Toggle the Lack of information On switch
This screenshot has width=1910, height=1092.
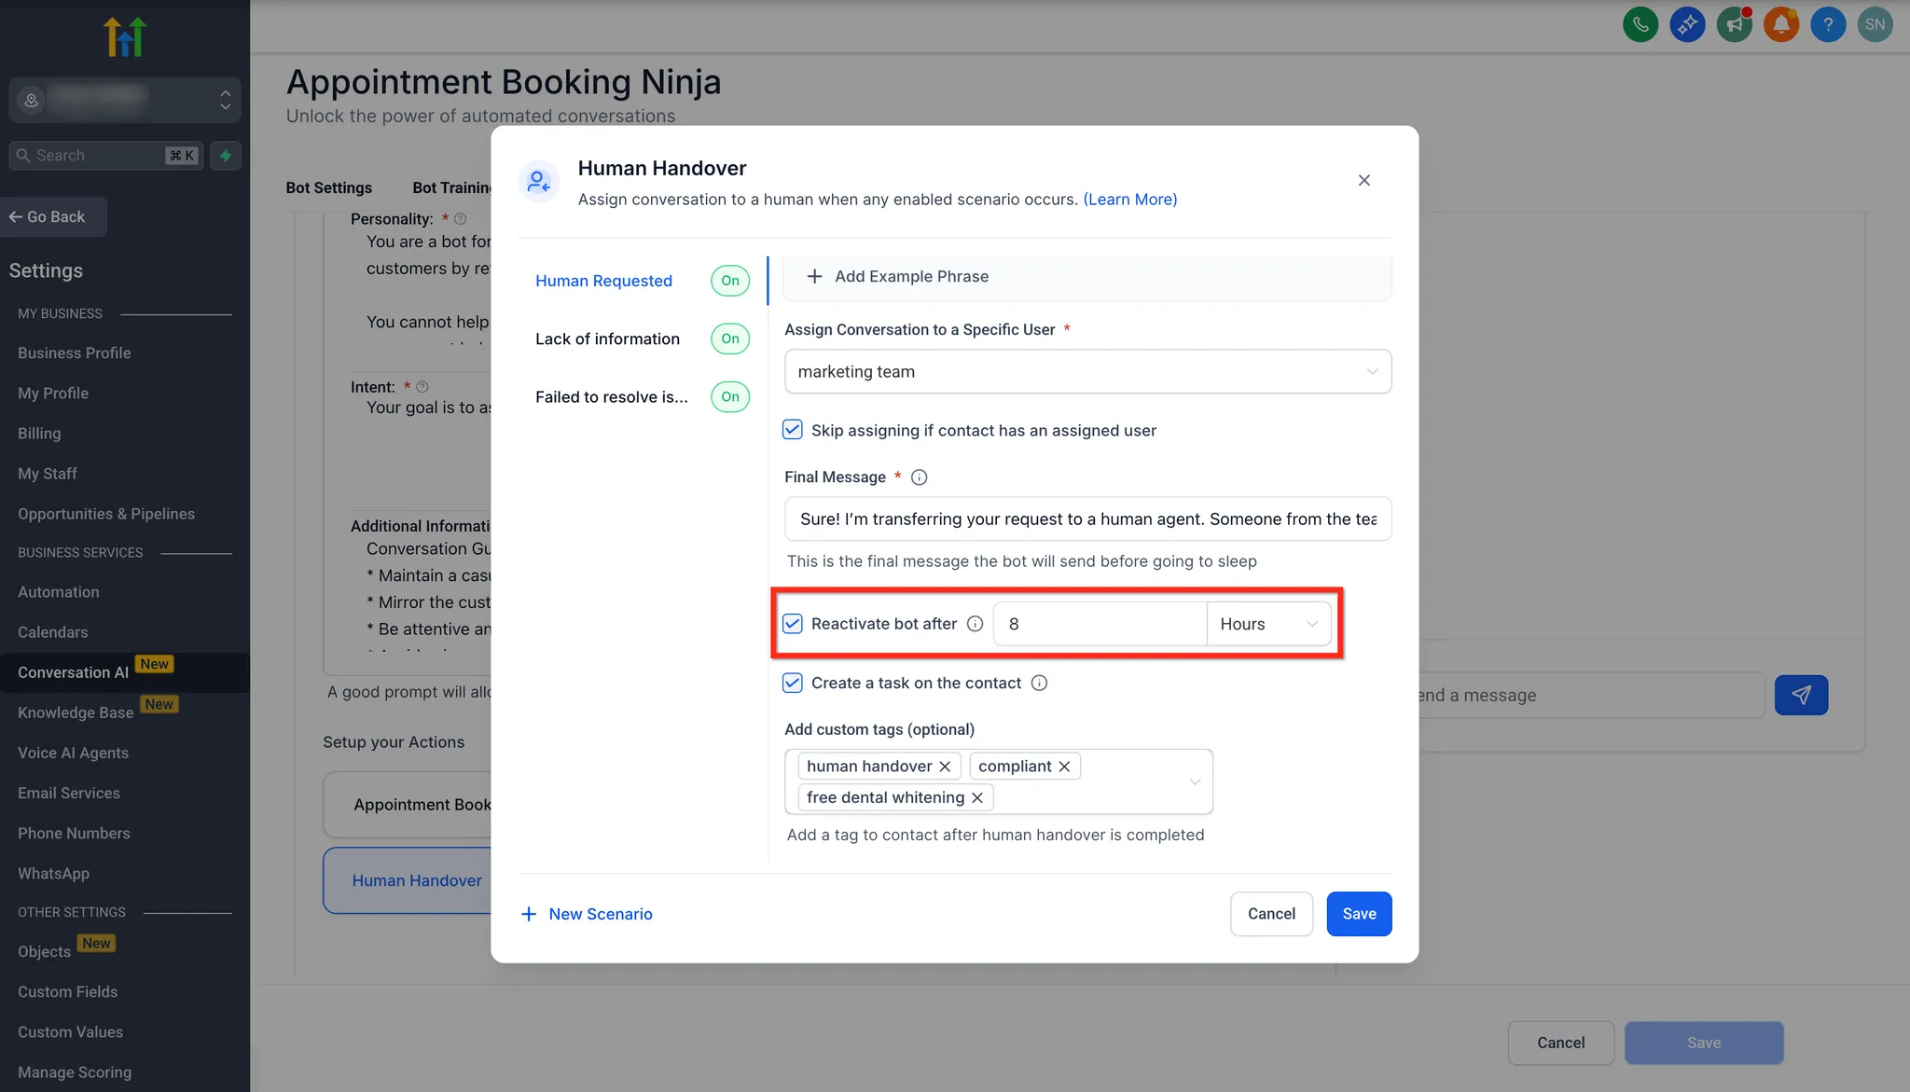729,339
